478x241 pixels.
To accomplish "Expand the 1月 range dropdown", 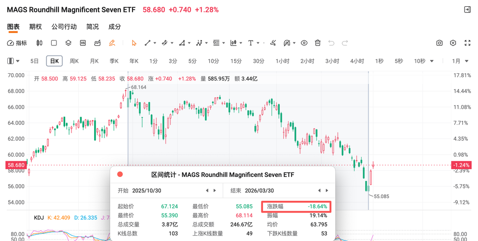I will [x=466, y=61].
